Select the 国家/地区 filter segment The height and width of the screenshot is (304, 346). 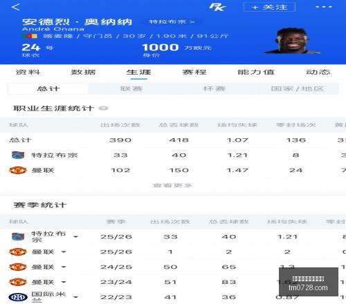click(x=298, y=88)
